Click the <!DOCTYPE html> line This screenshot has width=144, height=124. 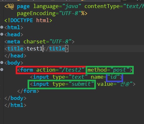[x=28, y=20]
